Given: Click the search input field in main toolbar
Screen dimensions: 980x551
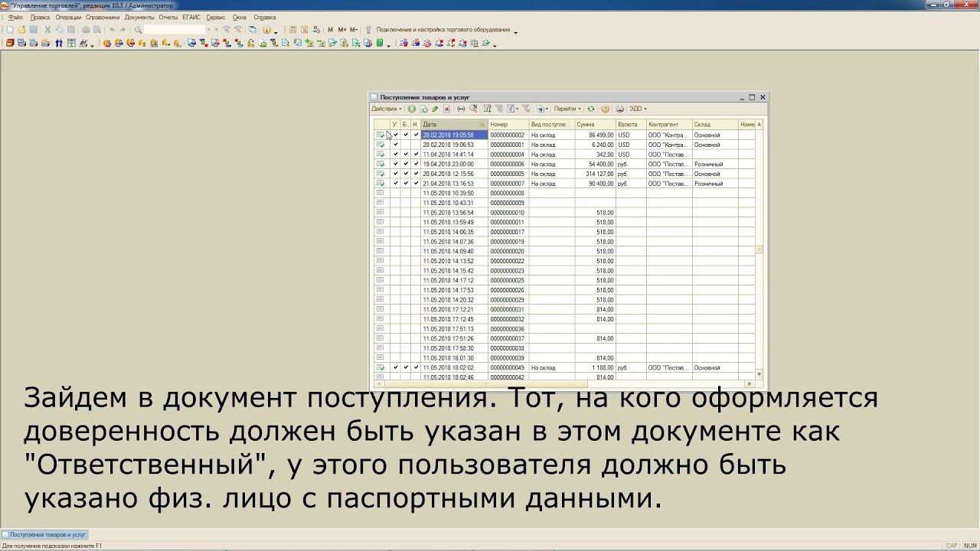Looking at the screenshot, I should tap(175, 30).
